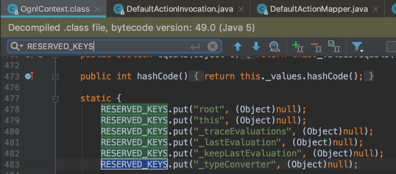Click the highlighted RESERVED_KEYS on line 483
This screenshot has height=174, width=396.
point(134,164)
